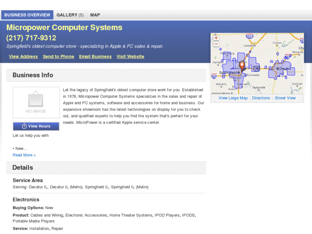The height and width of the screenshot is (234, 312).
Task: Click Lincoln label on the map
Action: coord(248,46)
